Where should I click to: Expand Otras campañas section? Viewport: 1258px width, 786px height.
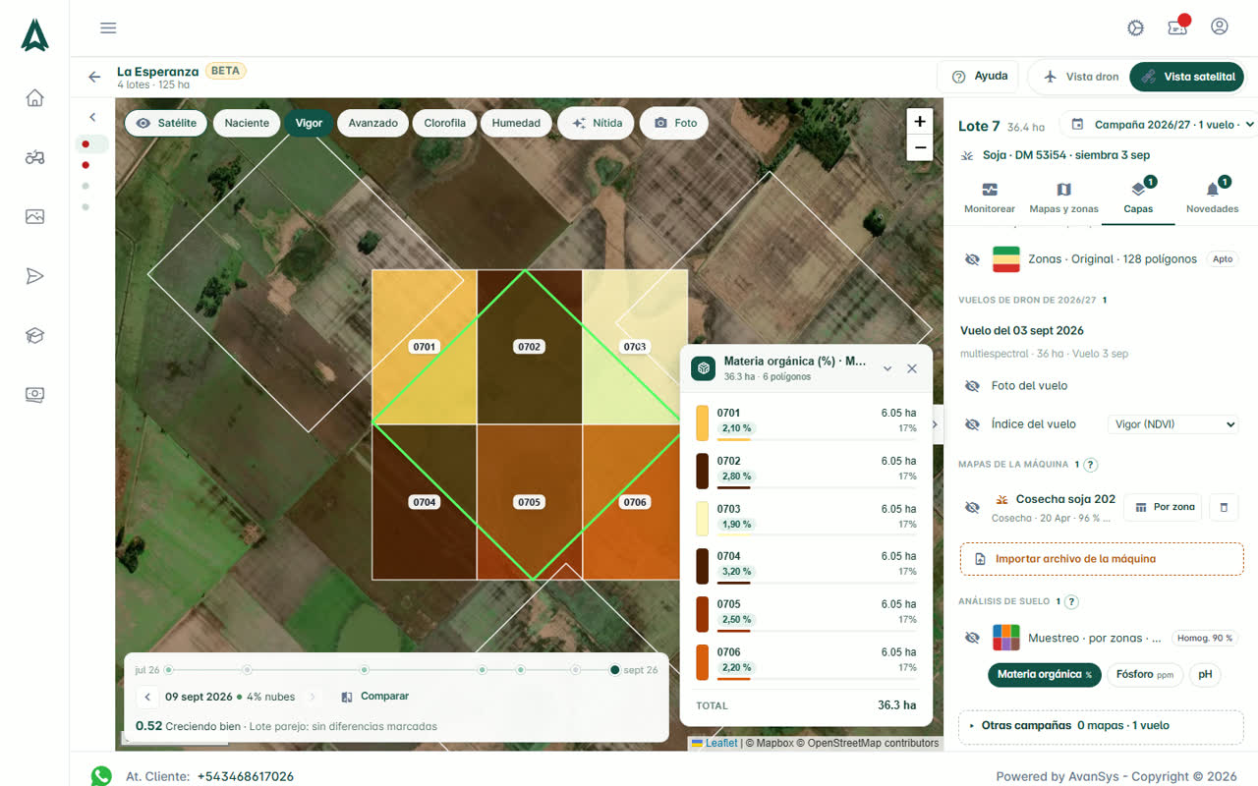1101,726
